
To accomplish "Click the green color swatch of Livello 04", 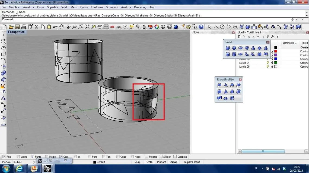I will click(276, 63).
